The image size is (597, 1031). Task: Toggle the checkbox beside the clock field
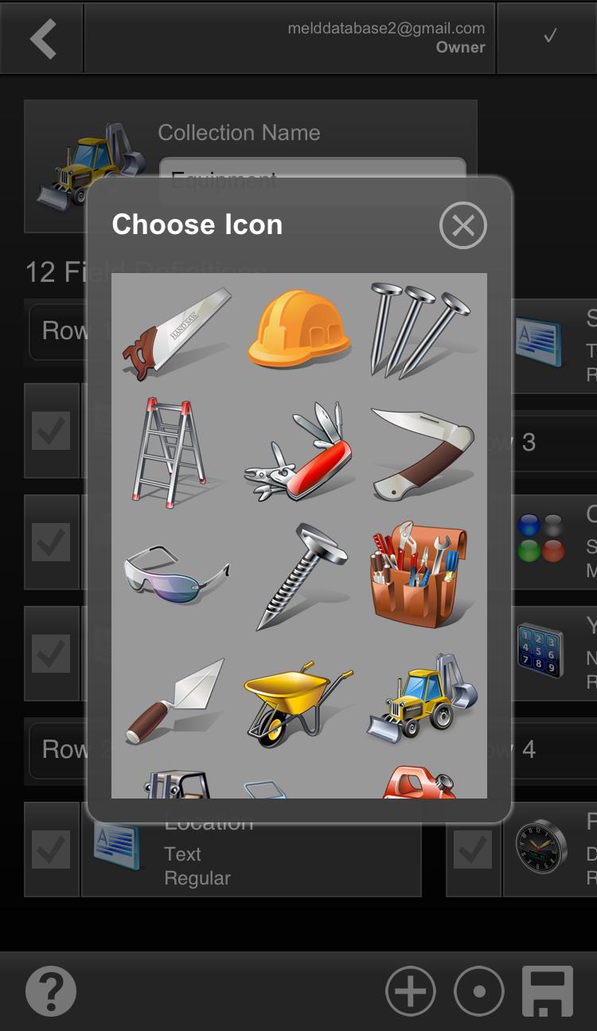[473, 849]
